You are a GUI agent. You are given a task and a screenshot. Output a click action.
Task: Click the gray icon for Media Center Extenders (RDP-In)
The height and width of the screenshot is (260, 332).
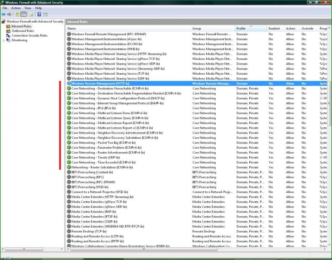point(69,212)
